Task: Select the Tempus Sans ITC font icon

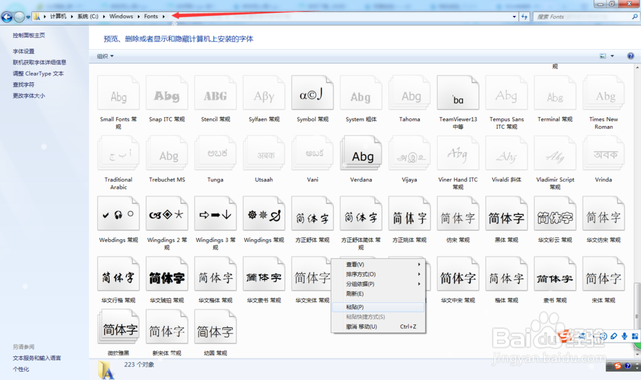Action: click(506, 93)
